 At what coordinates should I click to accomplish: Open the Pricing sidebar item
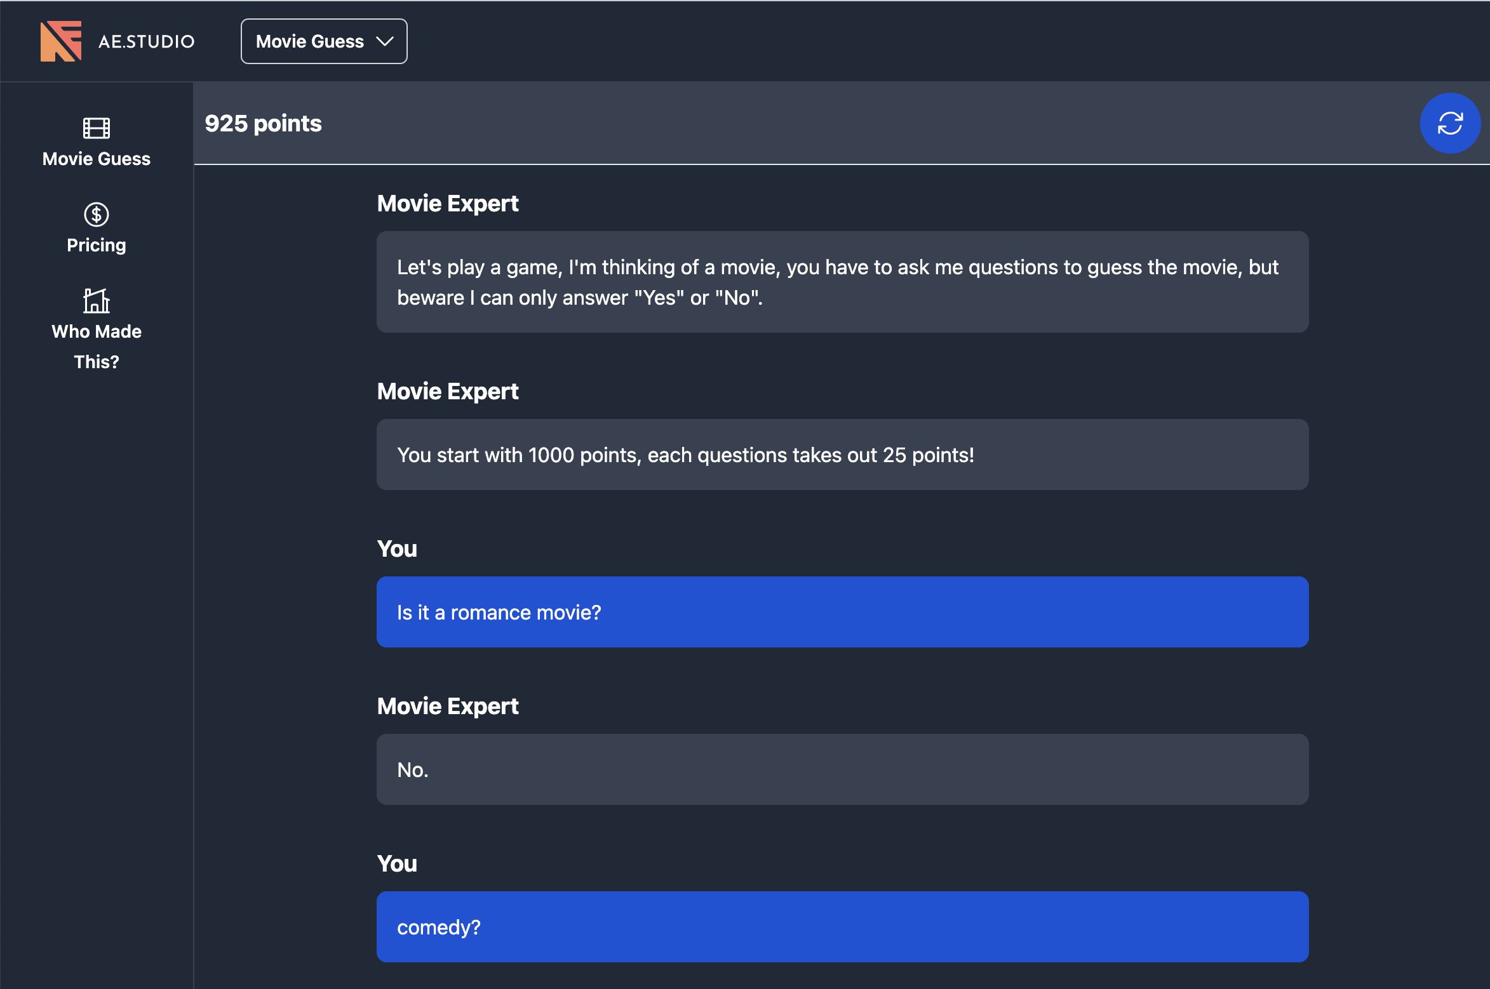pos(97,244)
